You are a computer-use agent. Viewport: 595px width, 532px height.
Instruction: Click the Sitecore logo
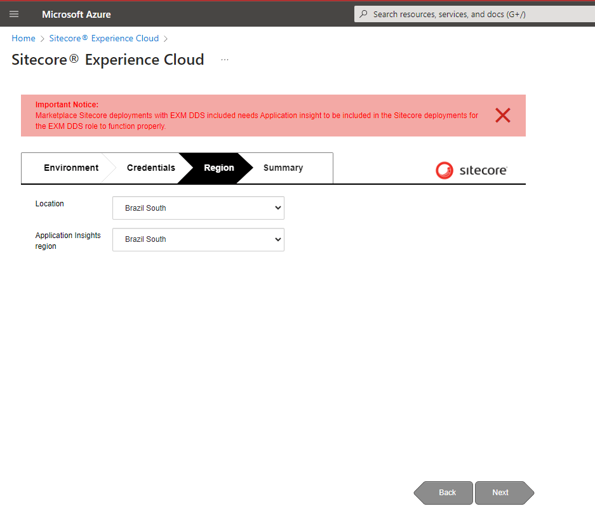pyautogui.click(x=471, y=170)
